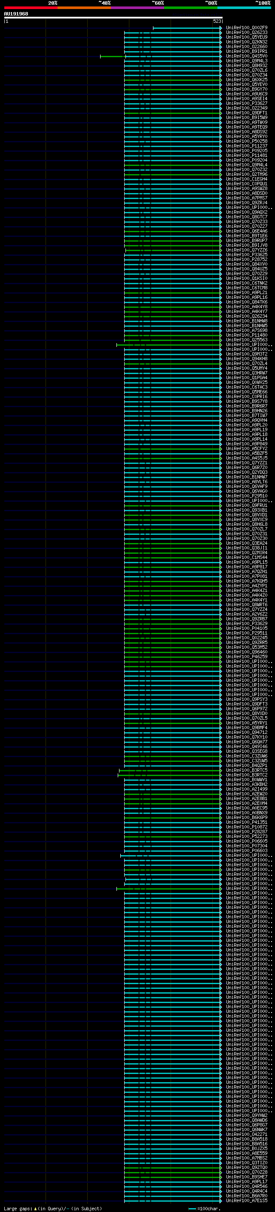Open hit UniRef100_Q6E4A6

click(x=247, y=231)
